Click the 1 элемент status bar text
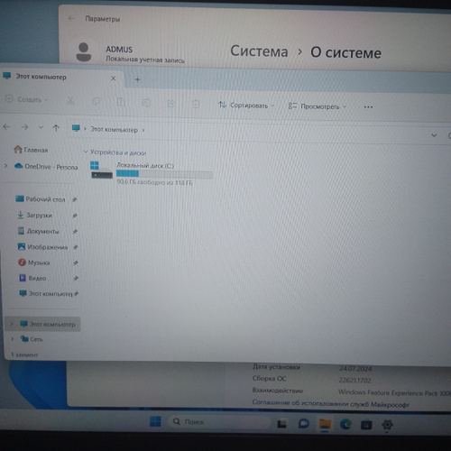This screenshot has height=451, width=451. [x=24, y=354]
